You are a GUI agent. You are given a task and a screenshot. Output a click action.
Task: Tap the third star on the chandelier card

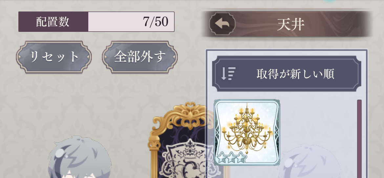(x=241, y=158)
